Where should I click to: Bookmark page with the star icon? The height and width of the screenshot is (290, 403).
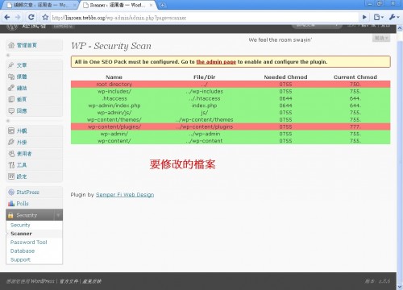pos(45,18)
